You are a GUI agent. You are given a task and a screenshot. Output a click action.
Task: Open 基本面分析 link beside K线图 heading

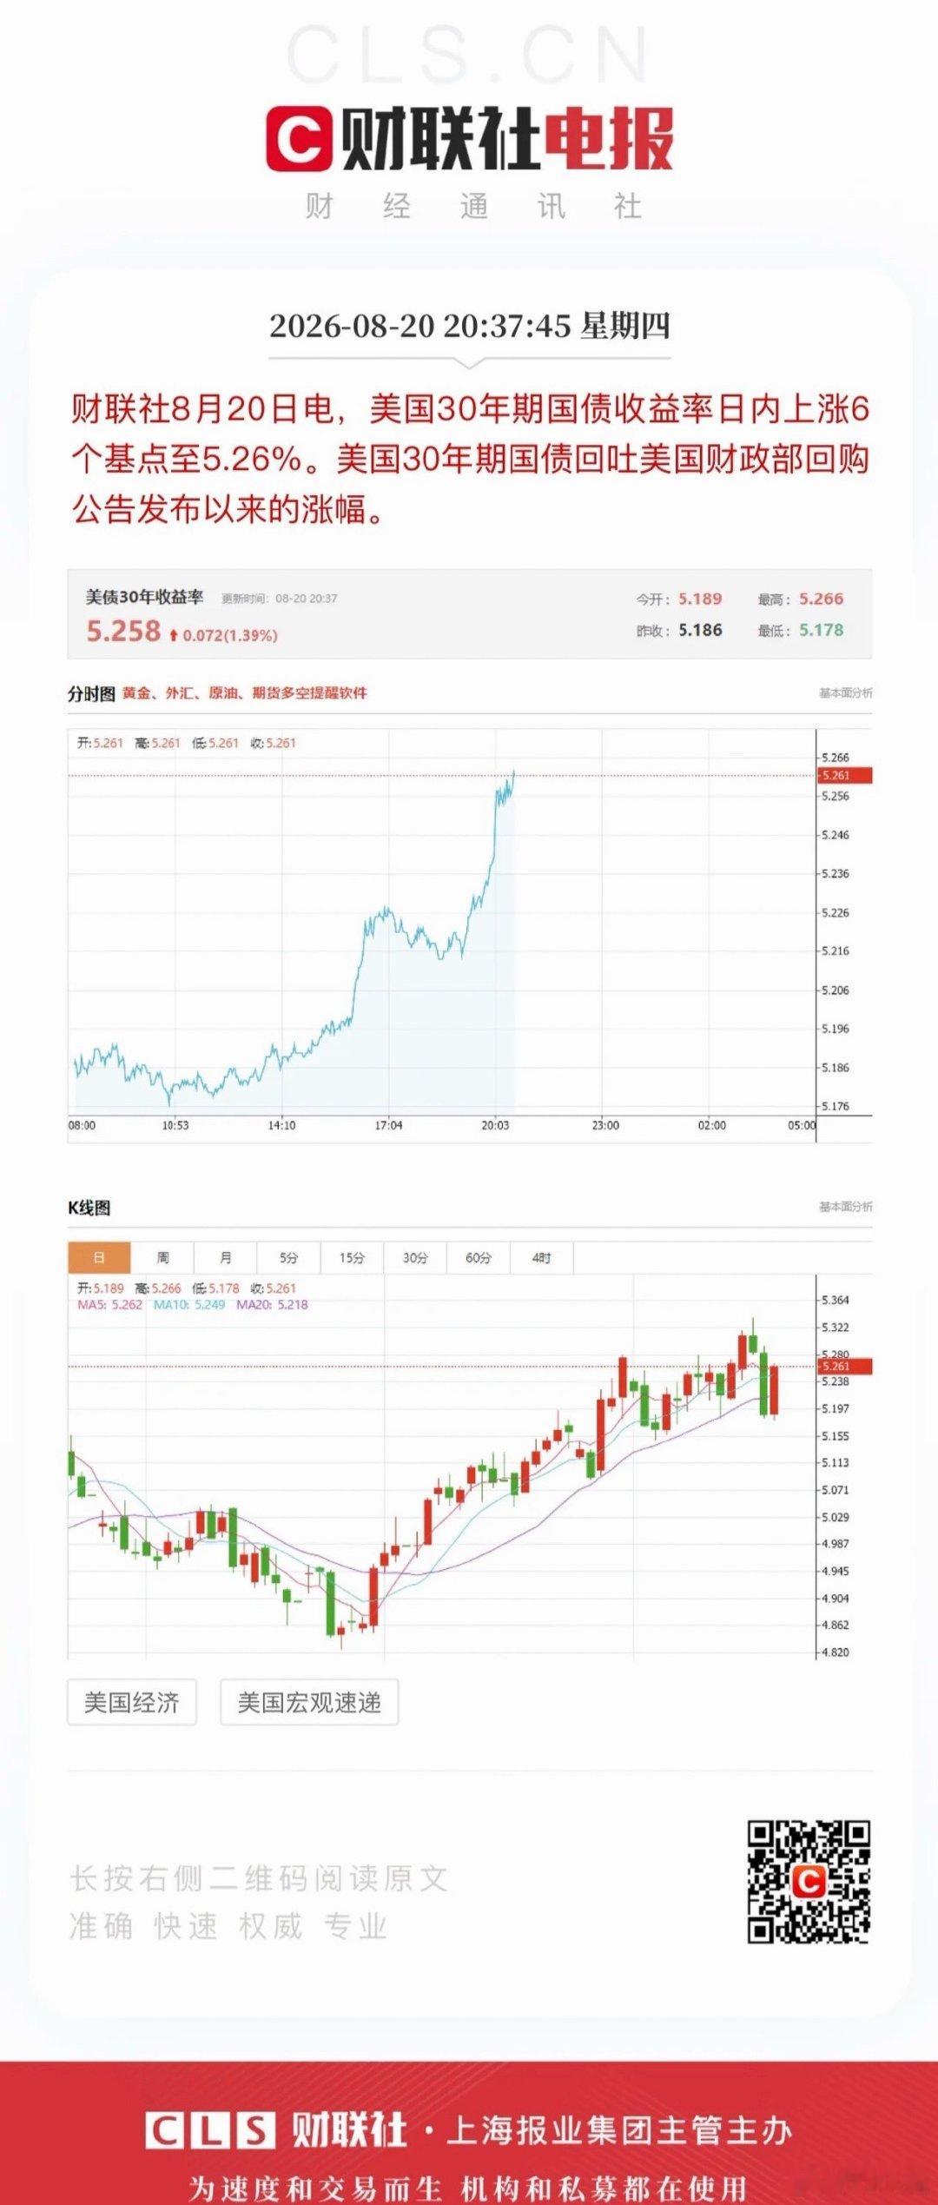(x=846, y=1207)
